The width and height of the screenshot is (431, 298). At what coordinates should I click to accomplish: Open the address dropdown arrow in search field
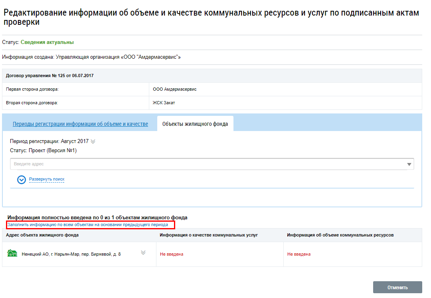click(x=409, y=164)
